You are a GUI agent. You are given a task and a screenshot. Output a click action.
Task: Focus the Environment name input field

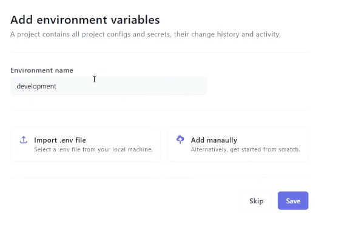109,86
